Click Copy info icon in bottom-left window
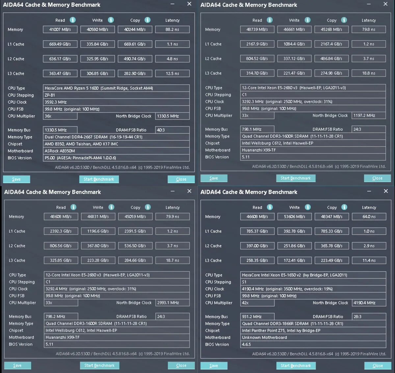Screen dimensions: 395x373 click(x=148, y=207)
